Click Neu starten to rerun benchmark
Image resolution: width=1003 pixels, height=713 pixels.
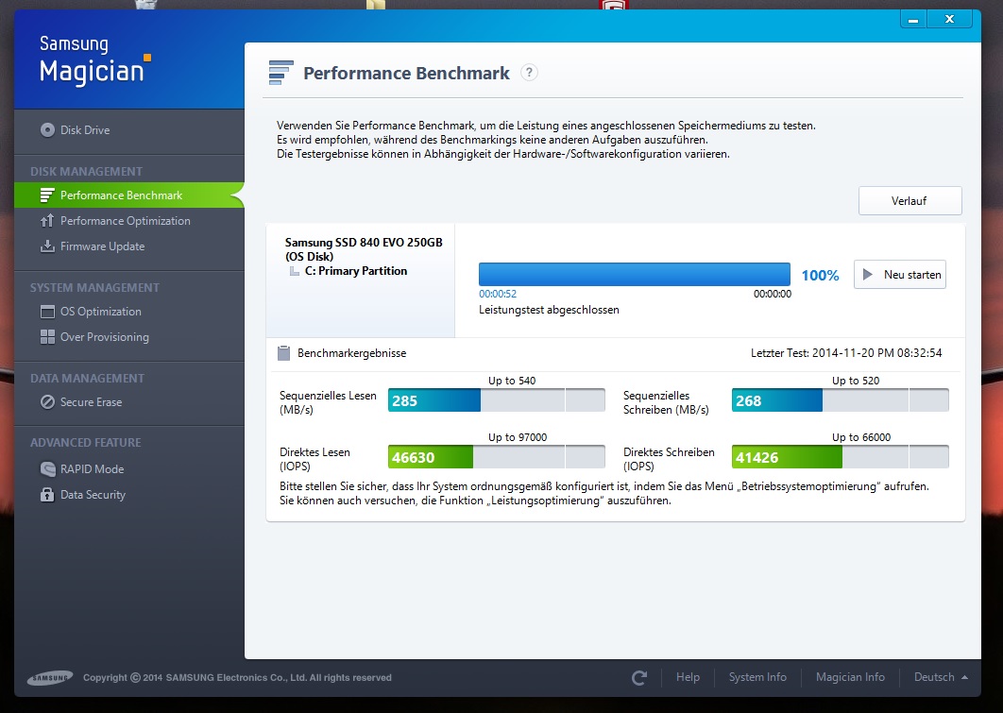click(899, 274)
